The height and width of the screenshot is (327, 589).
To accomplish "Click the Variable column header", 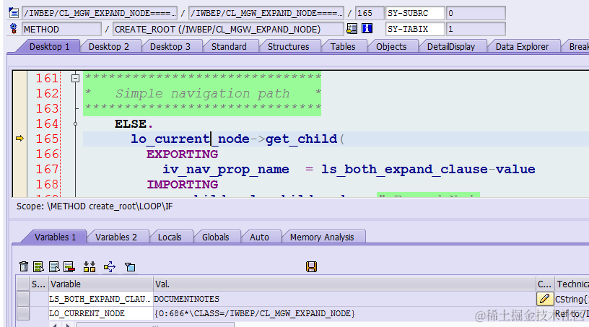I will [x=100, y=284].
